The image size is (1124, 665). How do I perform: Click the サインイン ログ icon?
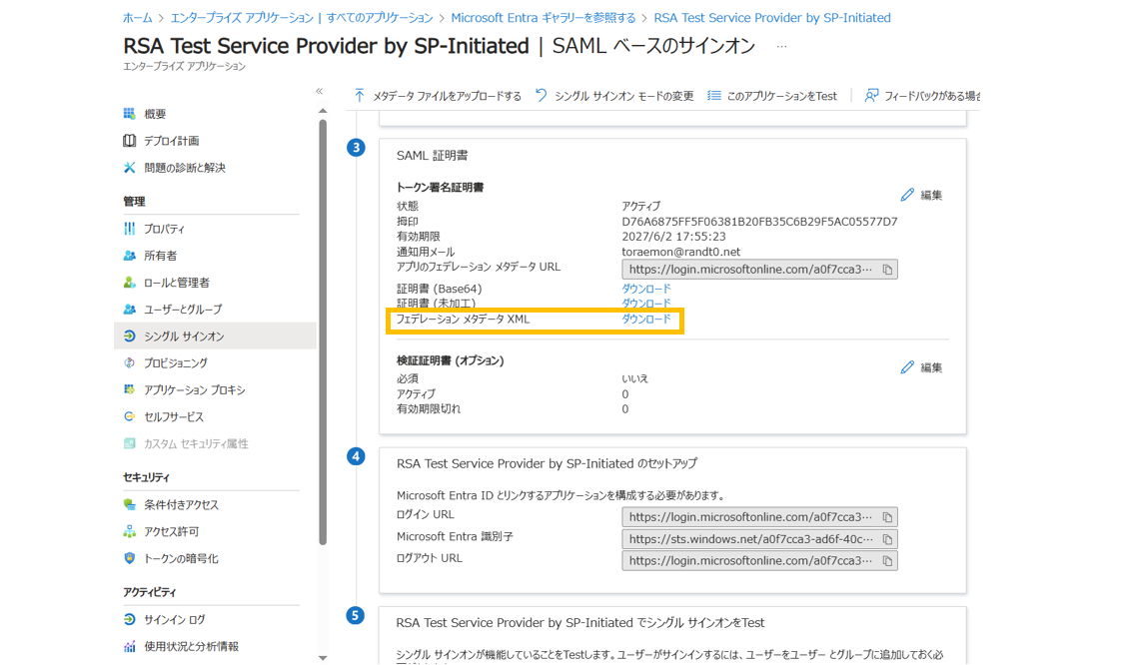click(129, 619)
